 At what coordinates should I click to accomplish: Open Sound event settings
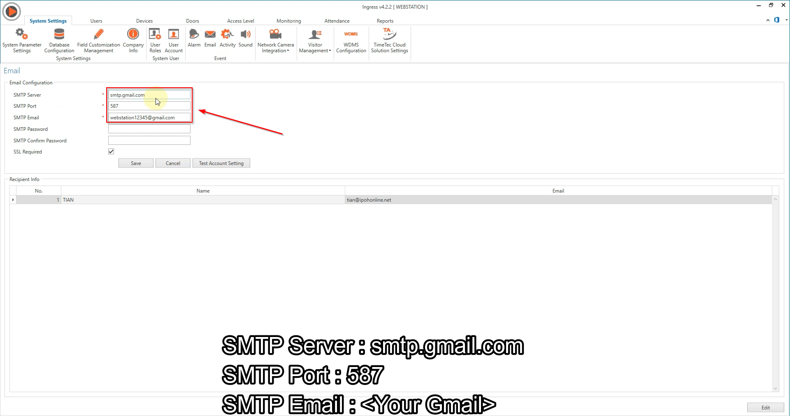pyautogui.click(x=245, y=38)
